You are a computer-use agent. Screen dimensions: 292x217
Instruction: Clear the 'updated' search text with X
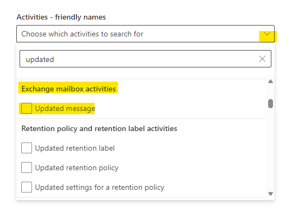(262, 59)
